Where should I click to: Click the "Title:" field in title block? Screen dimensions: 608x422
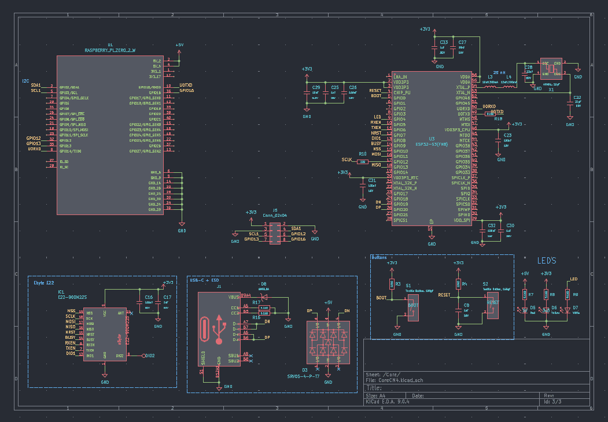point(374,388)
